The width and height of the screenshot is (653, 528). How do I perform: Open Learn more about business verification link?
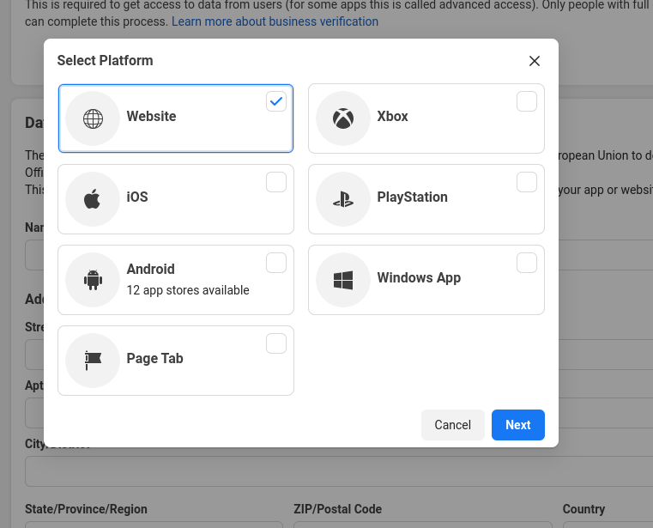coord(275,21)
